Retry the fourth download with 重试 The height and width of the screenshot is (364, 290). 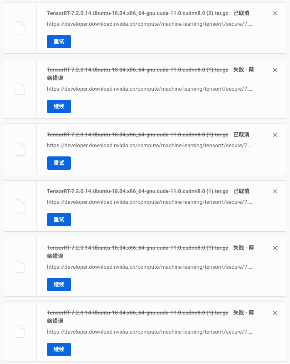click(59, 220)
